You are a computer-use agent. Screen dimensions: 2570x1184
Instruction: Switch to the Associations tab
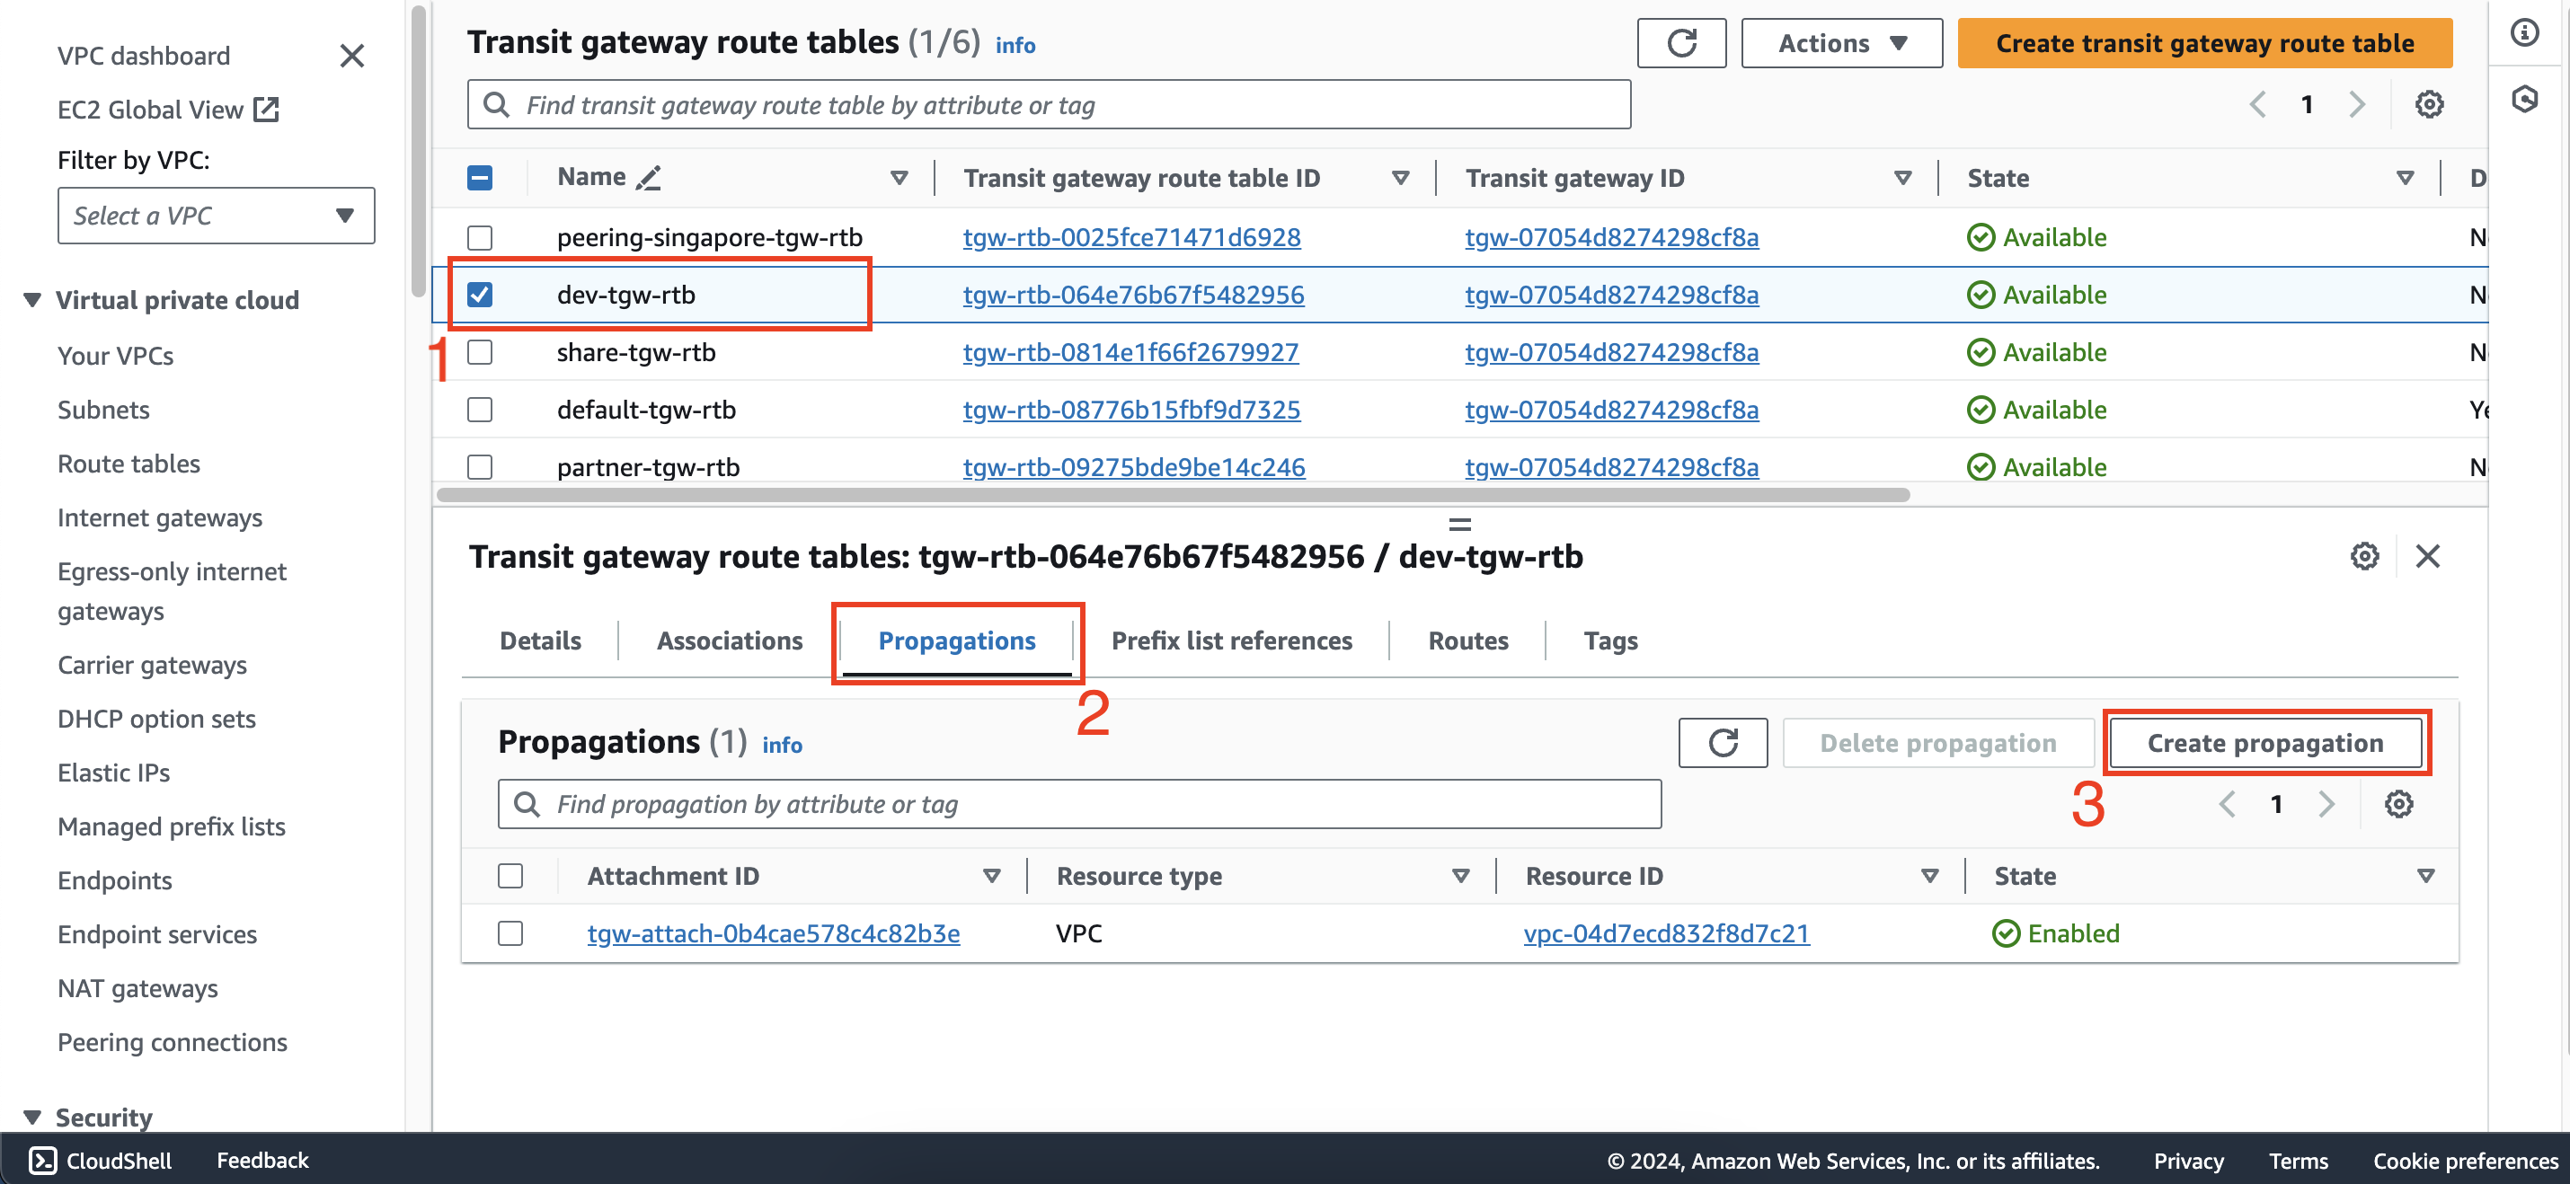tap(730, 641)
